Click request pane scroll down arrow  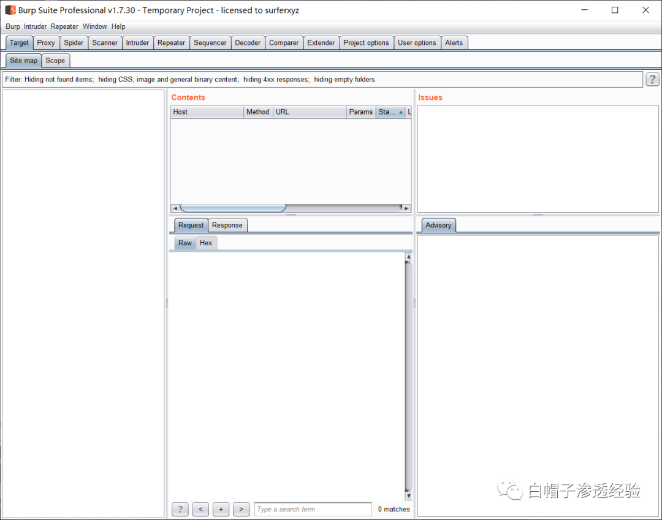coord(408,495)
